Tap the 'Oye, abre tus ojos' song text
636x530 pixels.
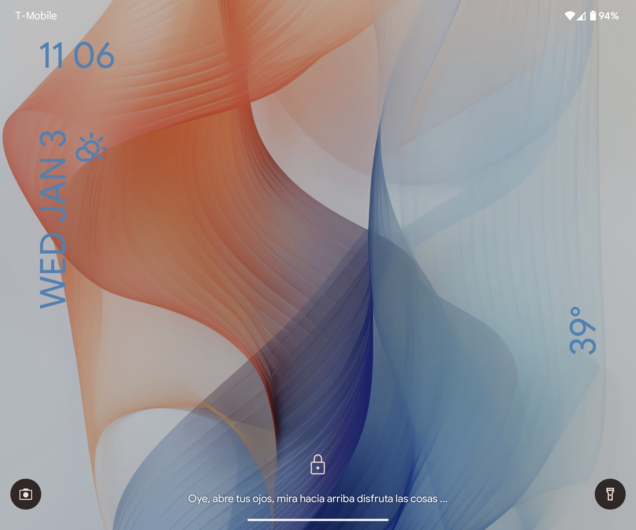(231, 499)
